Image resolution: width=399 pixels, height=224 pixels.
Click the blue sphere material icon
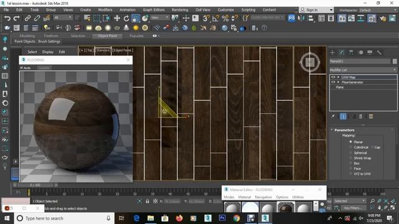tap(224, 27)
